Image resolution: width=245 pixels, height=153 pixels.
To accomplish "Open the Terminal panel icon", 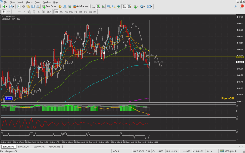I will 33,7.
